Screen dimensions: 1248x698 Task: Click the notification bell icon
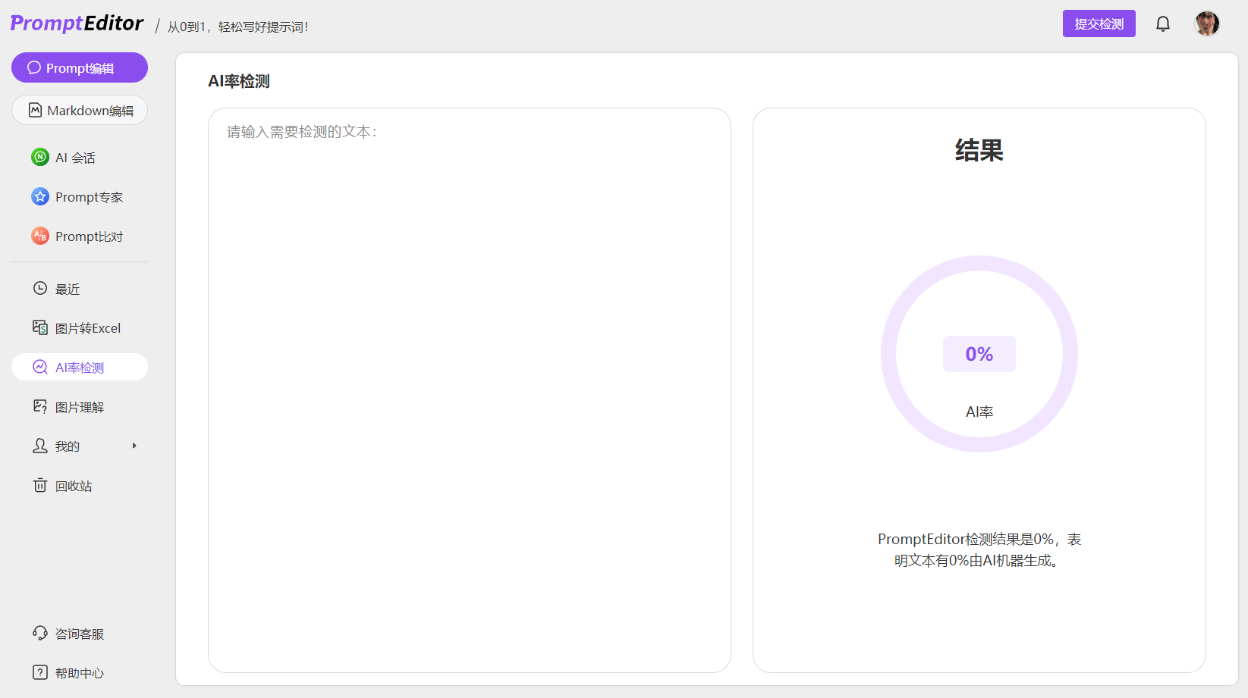pos(1162,24)
